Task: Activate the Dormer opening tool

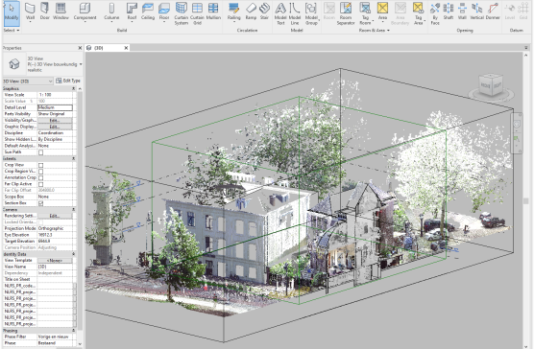Action: click(x=493, y=11)
